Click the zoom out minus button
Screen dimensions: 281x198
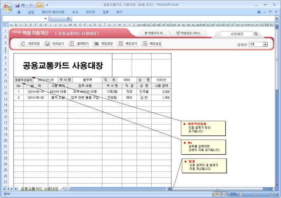(241, 194)
